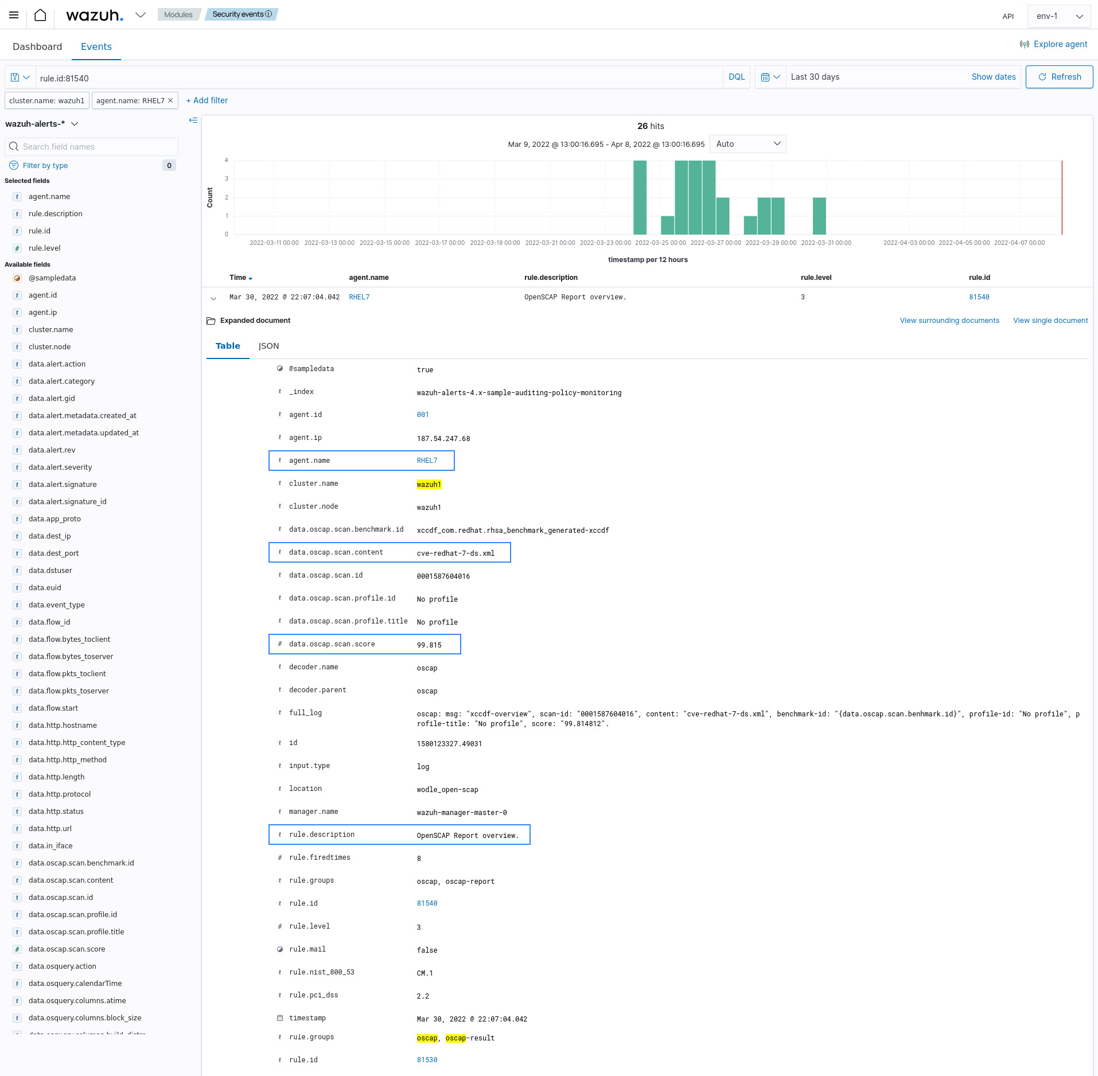Click the 187.54.247.68 agent.ip value
The height and width of the screenshot is (1076, 1098).
(443, 439)
